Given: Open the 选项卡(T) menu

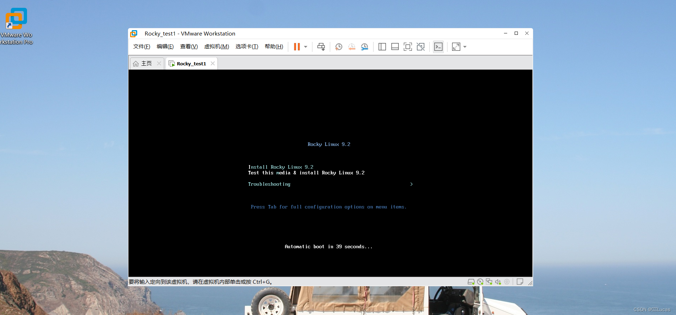Looking at the screenshot, I should coord(247,47).
